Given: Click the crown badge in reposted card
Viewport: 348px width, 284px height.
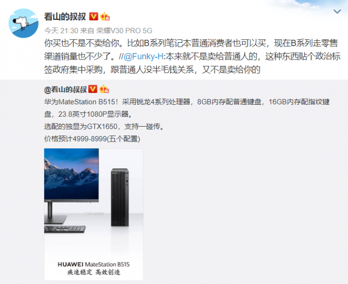Looking at the screenshot, I should point(104,89).
